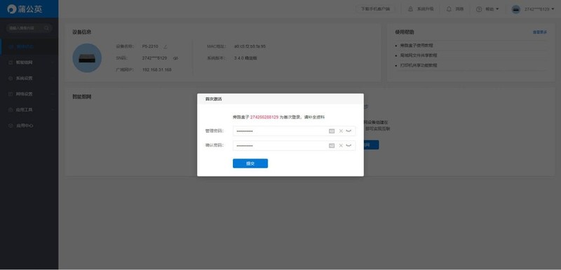Click the sidebar search box
The height and width of the screenshot is (270, 561).
coord(29,28)
